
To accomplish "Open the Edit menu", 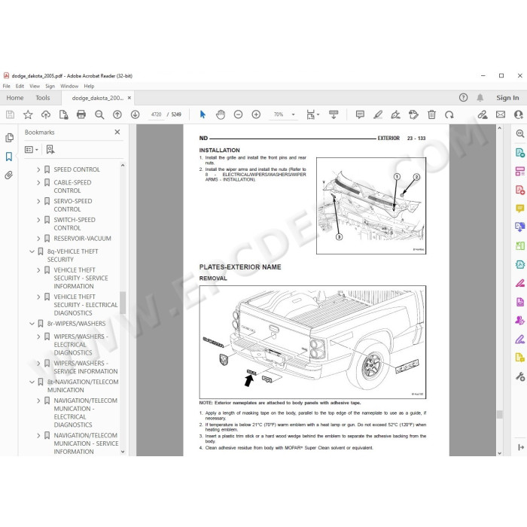I will (20, 86).
